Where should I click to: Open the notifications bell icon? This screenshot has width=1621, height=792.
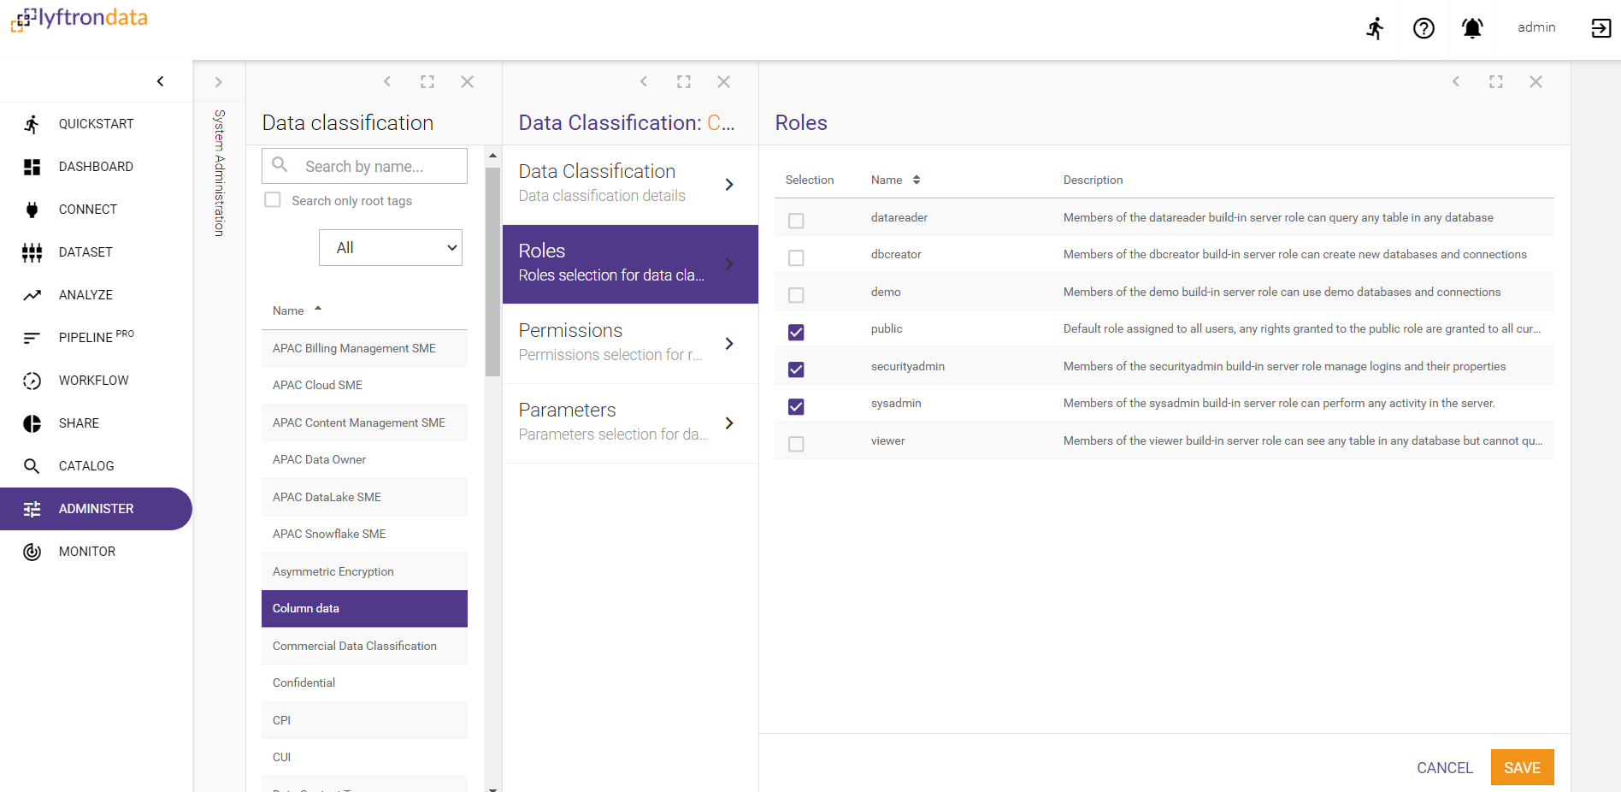pos(1472,28)
